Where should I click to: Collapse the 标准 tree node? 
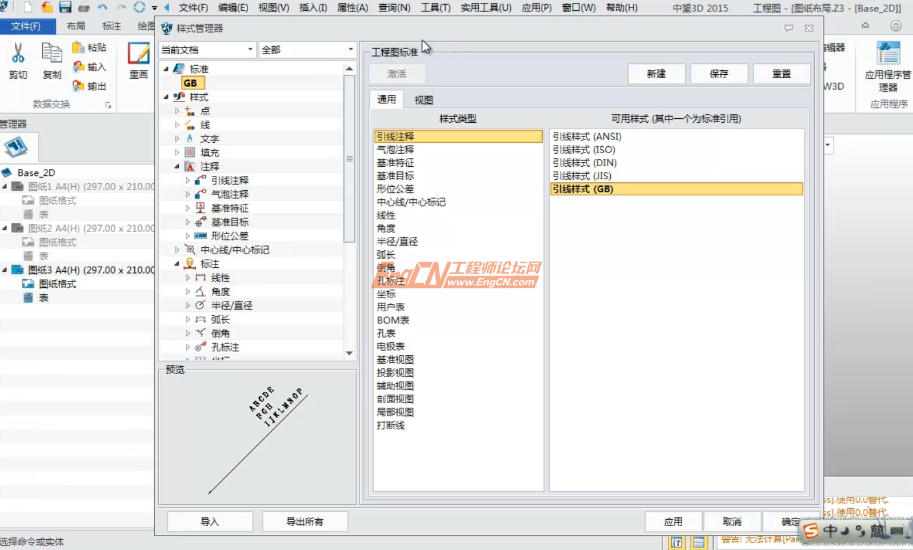pos(166,69)
